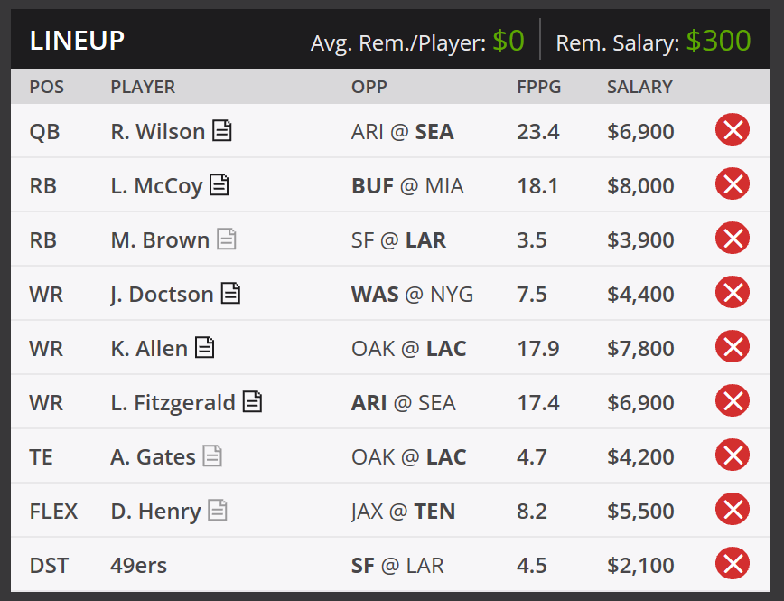Open J. Doctson's player notes icon
Viewport: 784px width, 601px height.
click(231, 294)
